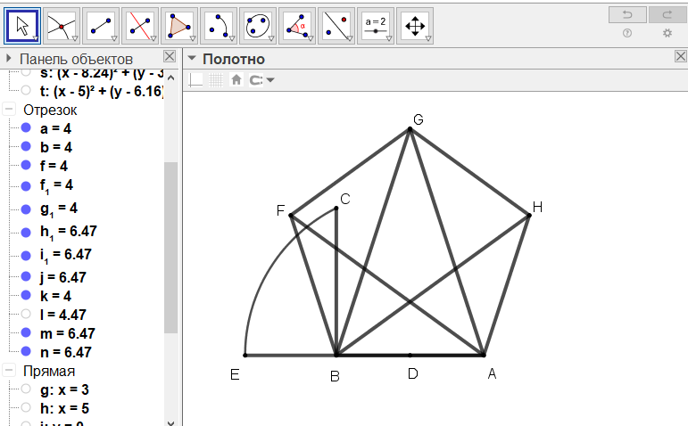The width and height of the screenshot is (688, 426).
Task: Select the Segment tool
Action: [x=102, y=25]
